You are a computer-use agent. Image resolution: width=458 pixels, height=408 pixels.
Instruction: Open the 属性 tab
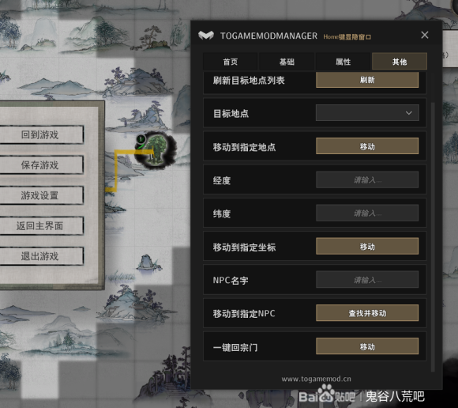(343, 62)
